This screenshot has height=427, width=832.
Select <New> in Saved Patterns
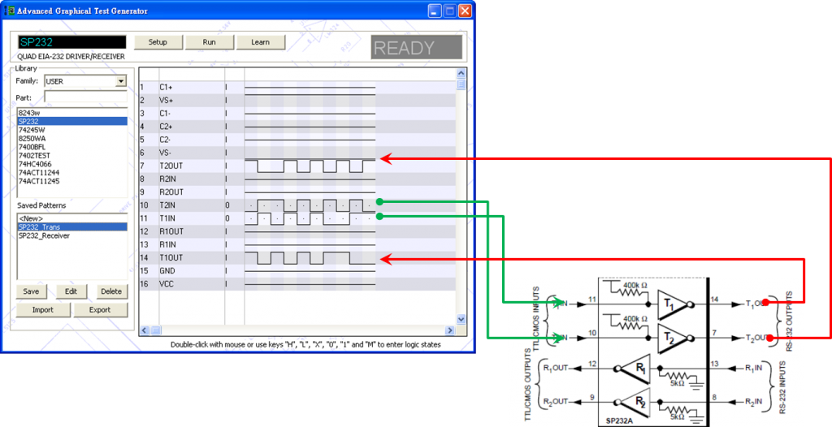coord(72,218)
